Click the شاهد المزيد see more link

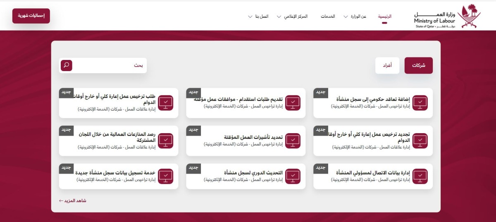tap(73, 201)
